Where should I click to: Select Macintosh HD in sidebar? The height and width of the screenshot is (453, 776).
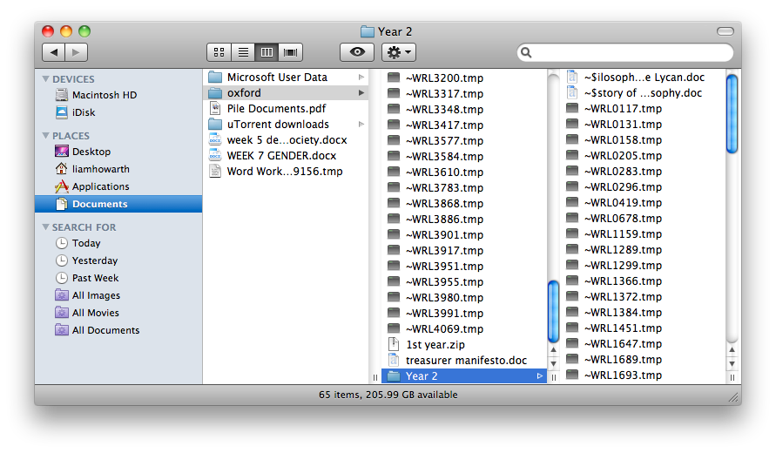118,95
